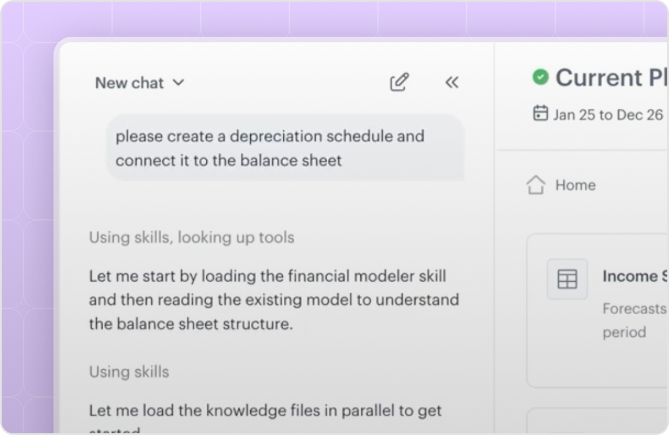Open the New chat title menu
This screenshot has height=435, width=669.
139,83
